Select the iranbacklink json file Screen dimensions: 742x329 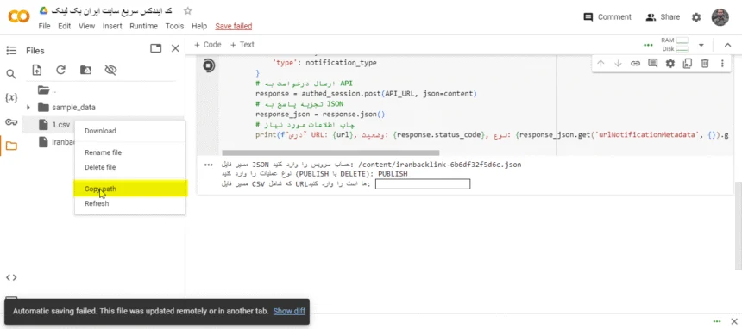click(63, 142)
